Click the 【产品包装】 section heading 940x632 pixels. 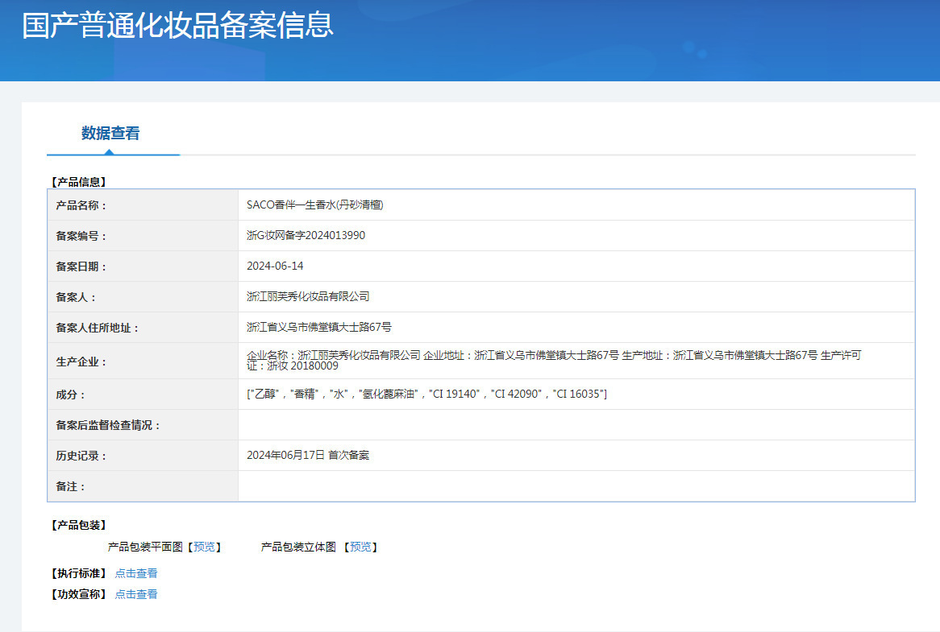pos(78,525)
